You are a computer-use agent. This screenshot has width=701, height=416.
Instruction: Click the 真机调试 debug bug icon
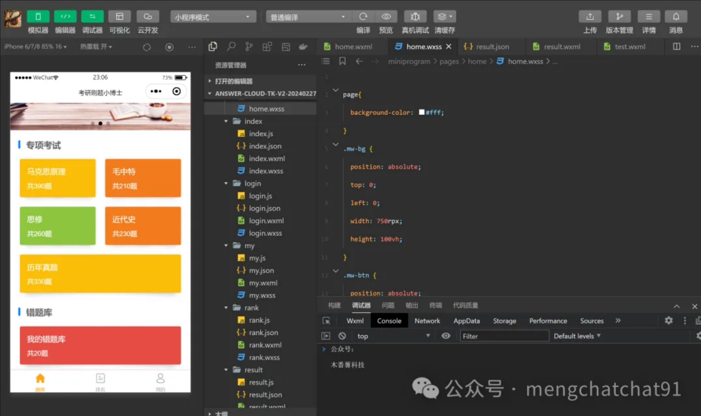point(415,17)
